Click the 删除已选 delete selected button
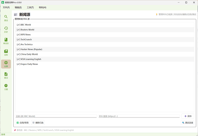This screenshot has height=136, width=198. pyautogui.click(x=38, y=123)
